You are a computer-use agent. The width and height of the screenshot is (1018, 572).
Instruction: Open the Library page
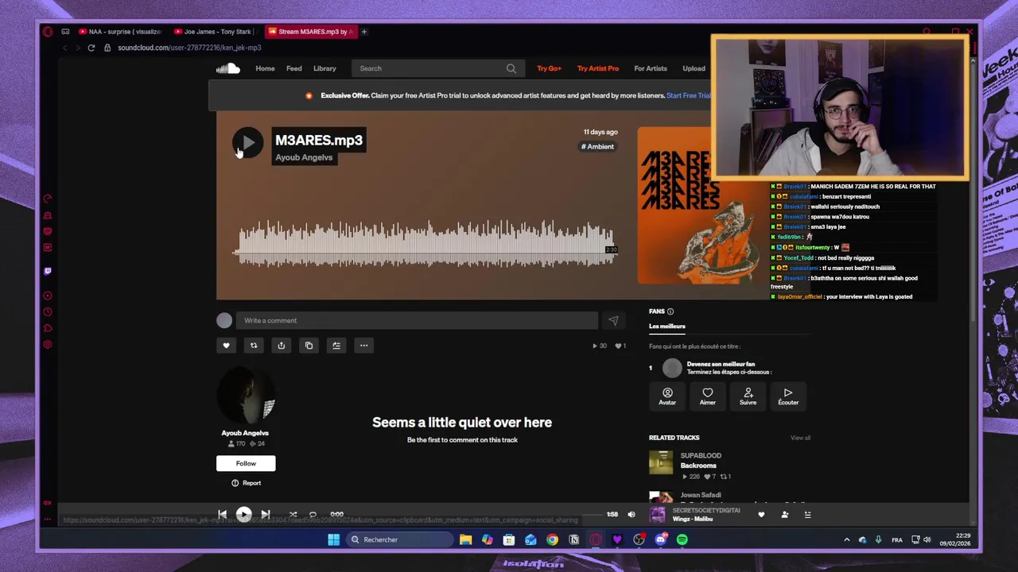324,68
